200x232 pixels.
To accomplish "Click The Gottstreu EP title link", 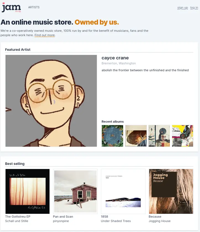I will coord(18,217).
